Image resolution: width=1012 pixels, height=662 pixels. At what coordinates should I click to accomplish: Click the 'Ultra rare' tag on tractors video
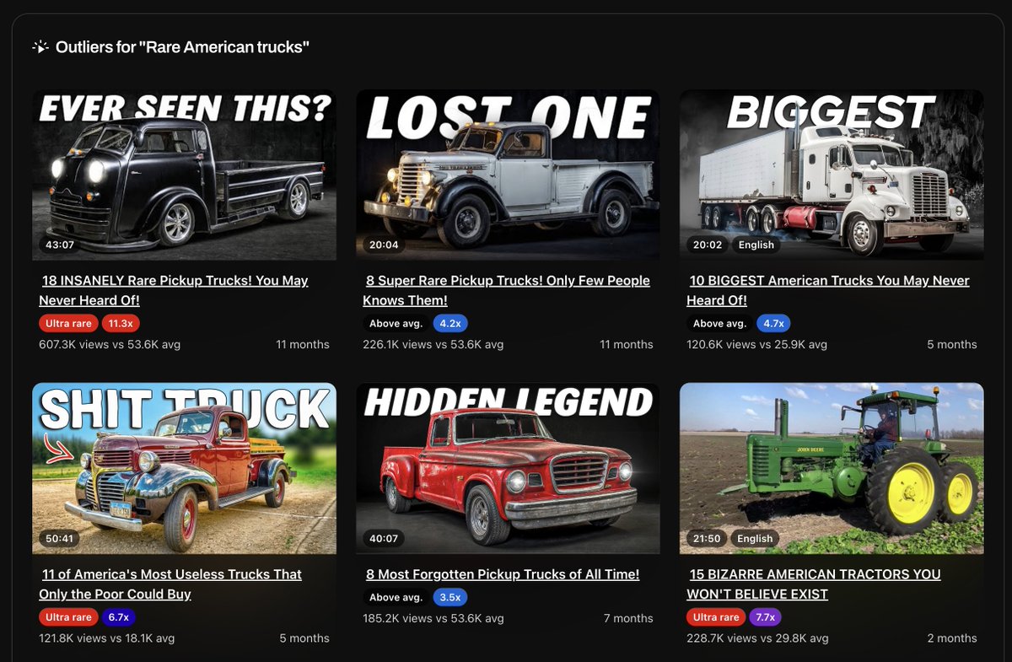pos(716,616)
